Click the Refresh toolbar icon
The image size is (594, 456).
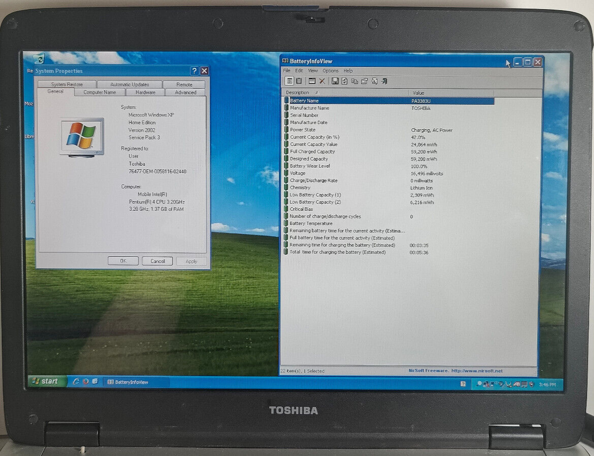click(x=344, y=81)
